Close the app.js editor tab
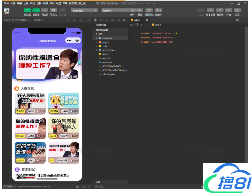 coord(147,20)
